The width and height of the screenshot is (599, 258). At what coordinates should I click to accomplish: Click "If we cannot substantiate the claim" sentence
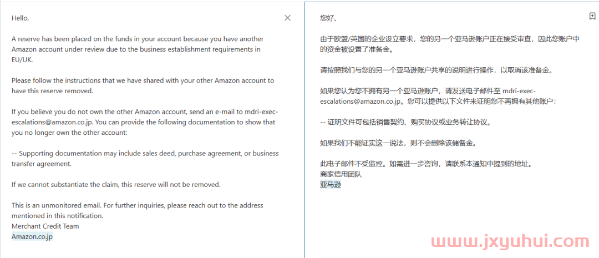tap(116, 185)
